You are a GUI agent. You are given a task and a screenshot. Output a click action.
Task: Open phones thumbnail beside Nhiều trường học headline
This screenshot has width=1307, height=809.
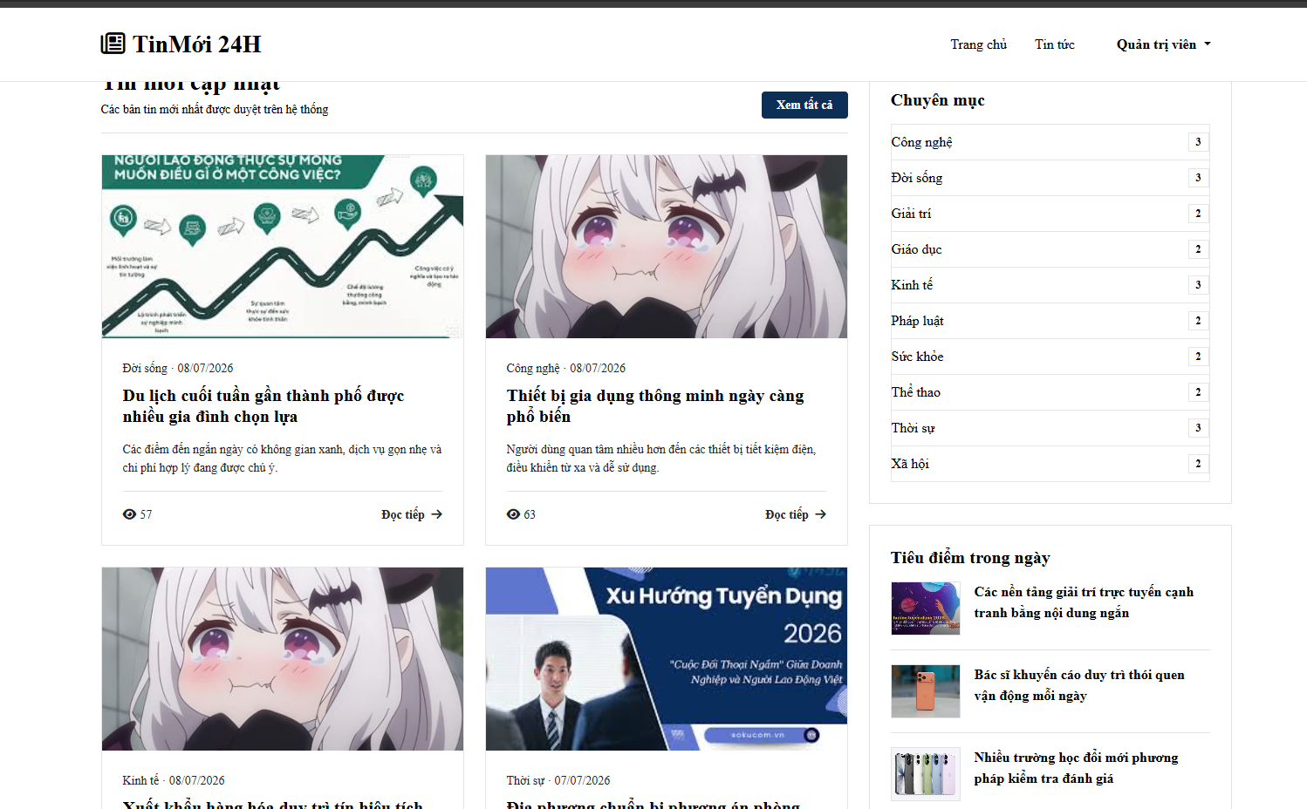pos(926,773)
